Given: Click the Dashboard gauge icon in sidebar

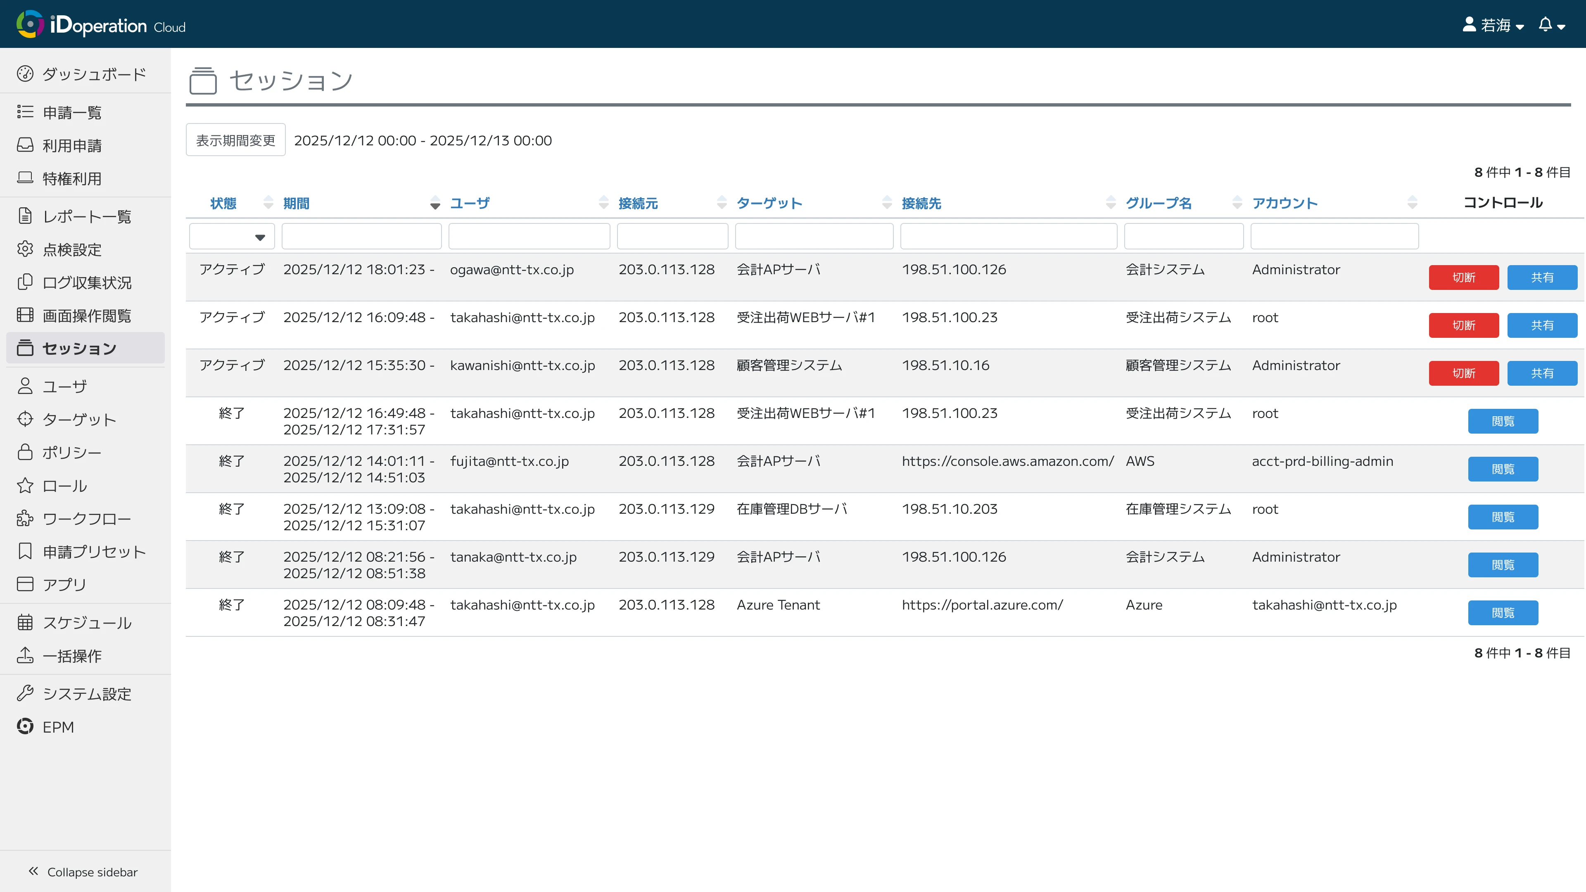Looking at the screenshot, I should coord(25,74).
